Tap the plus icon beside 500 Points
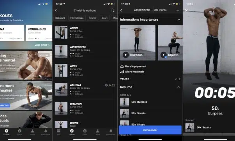The height and width of the screenshot is (141, 235). [178, 11]
